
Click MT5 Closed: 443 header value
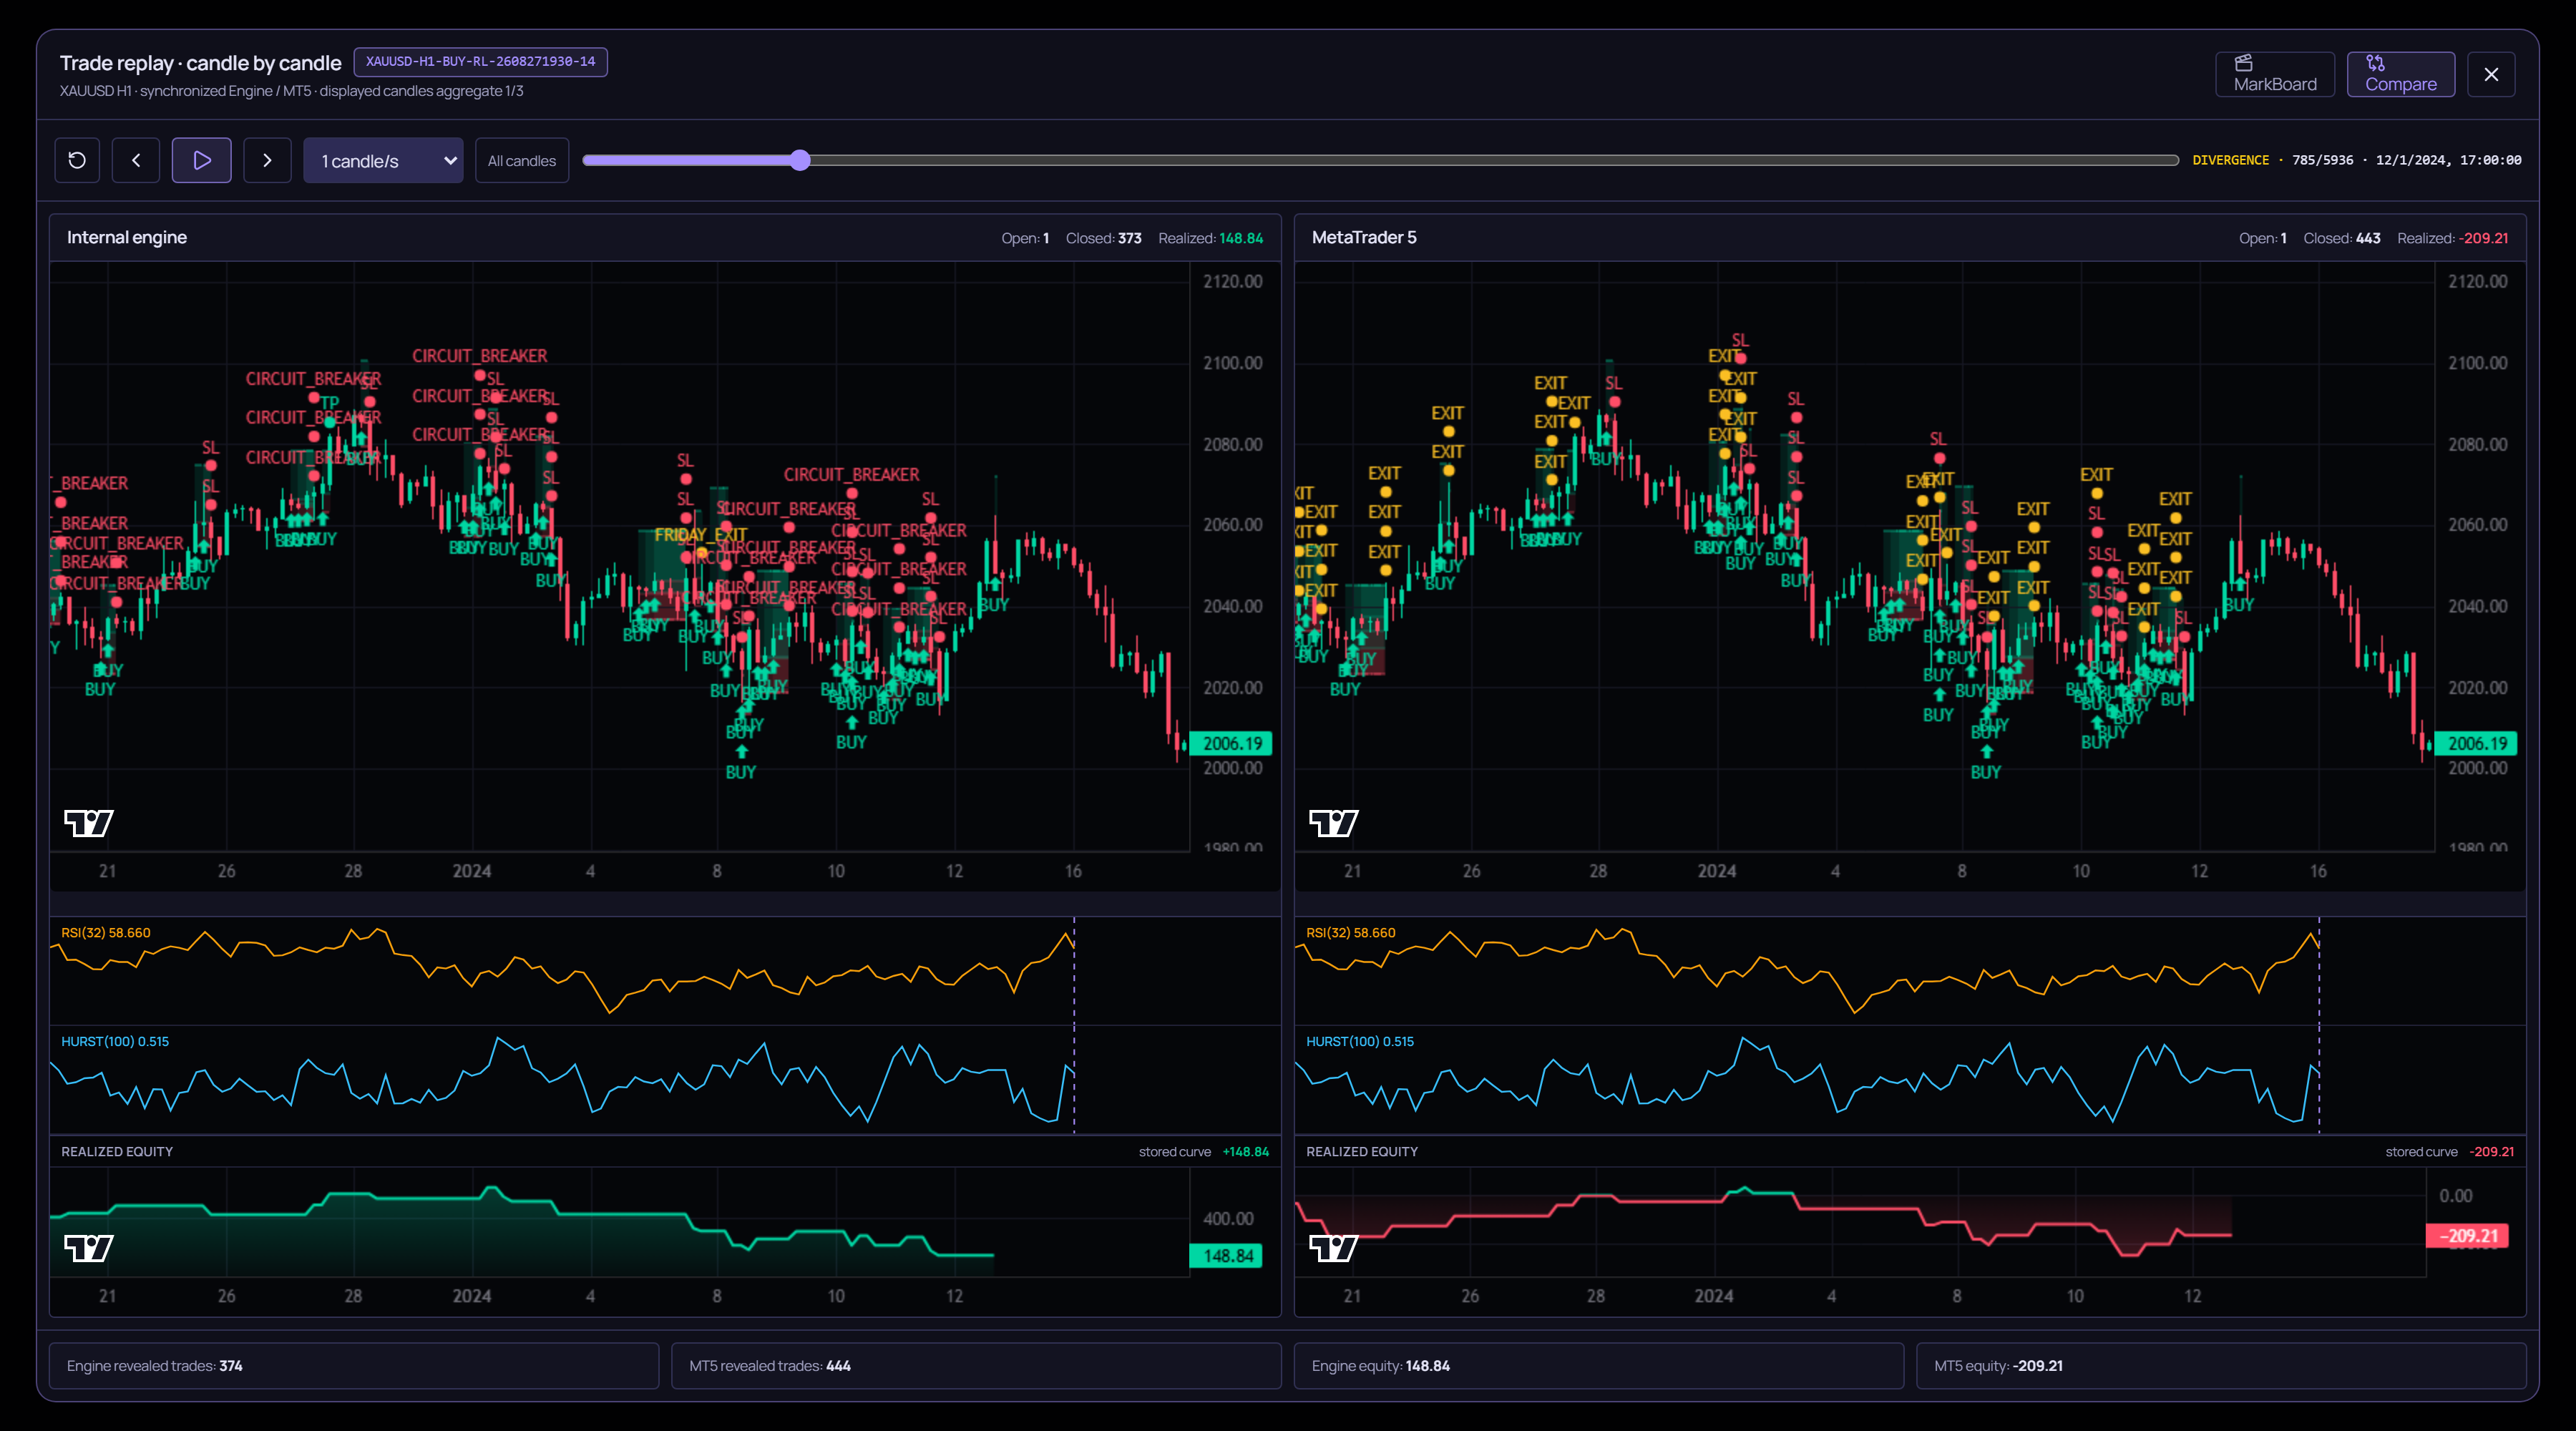(x=2341, y=238)
